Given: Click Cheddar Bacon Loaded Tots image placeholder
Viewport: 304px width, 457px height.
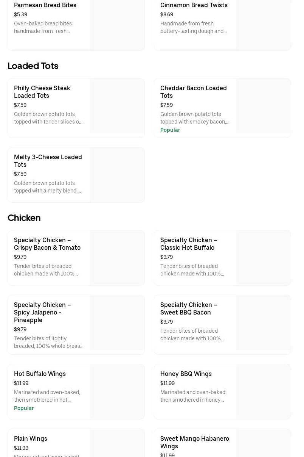Looking at the screenshot, I should tap(263, 106).
